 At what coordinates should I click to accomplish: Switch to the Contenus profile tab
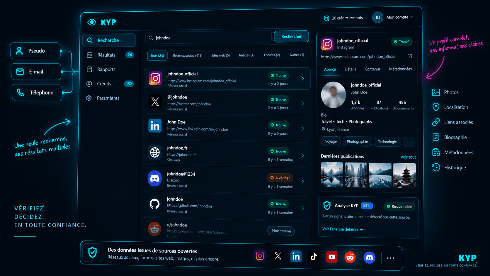tap(372, 69)
